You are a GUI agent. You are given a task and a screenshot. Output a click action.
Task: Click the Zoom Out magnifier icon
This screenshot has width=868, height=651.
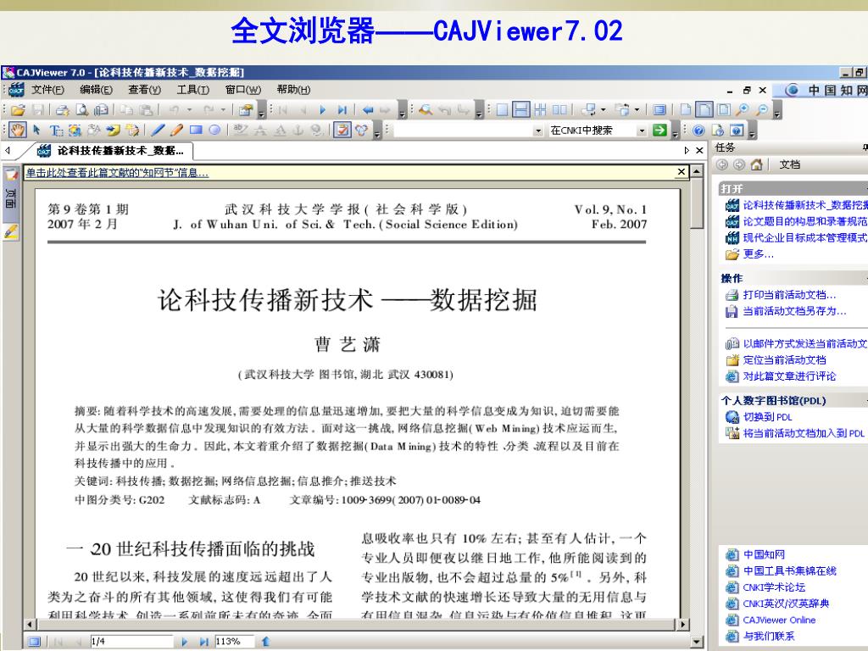pyautogui.click(x=762, y=109)
